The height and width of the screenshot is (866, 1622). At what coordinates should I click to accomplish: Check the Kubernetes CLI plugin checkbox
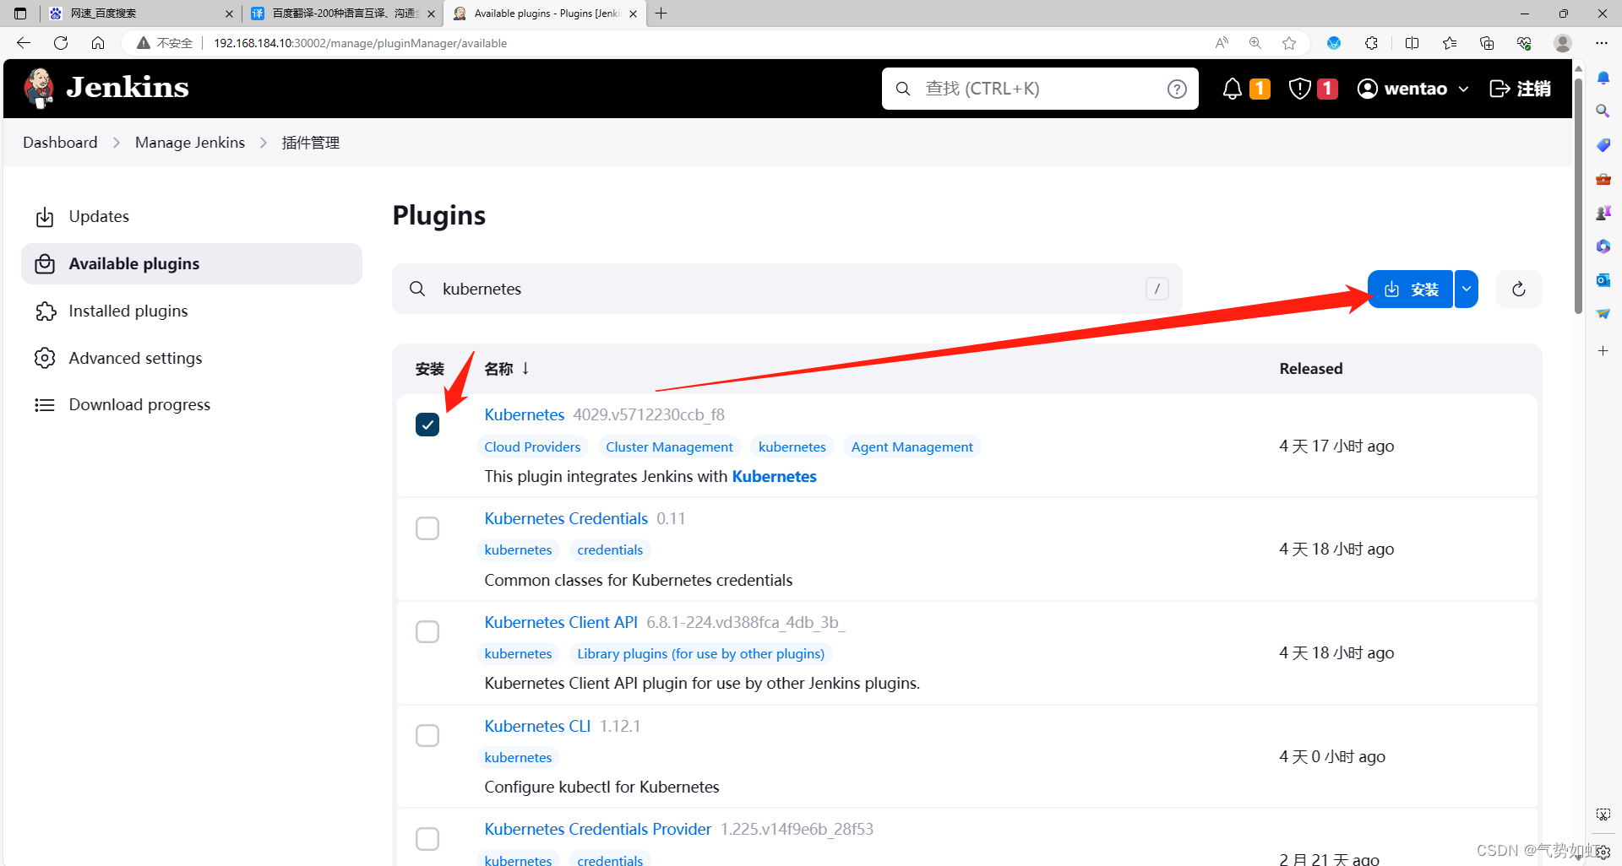(x=427, y=736)
